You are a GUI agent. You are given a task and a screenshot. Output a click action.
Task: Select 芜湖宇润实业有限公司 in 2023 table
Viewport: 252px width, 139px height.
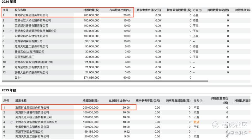coord(29,132)
